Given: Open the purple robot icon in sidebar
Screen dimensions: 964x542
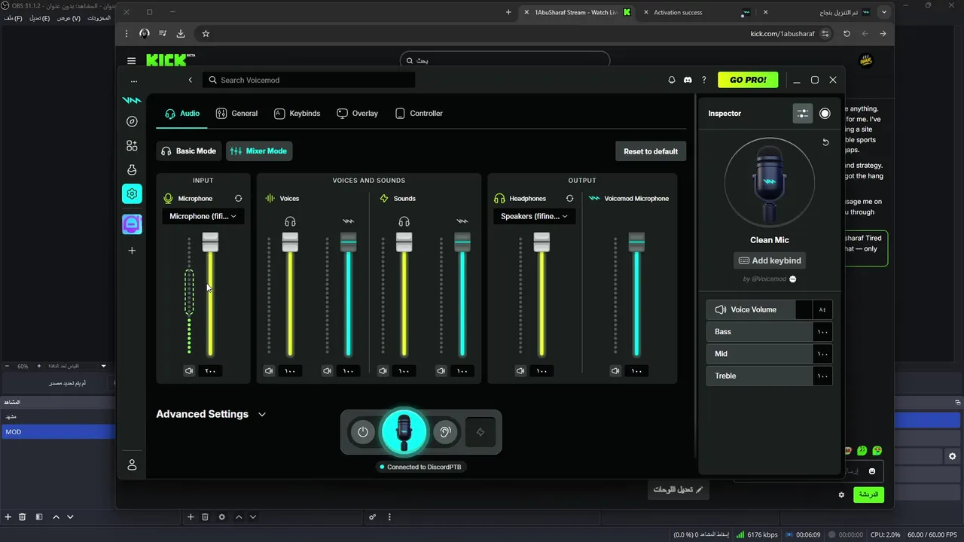Looking at the screenshot, I should click(x=132, y=224).
